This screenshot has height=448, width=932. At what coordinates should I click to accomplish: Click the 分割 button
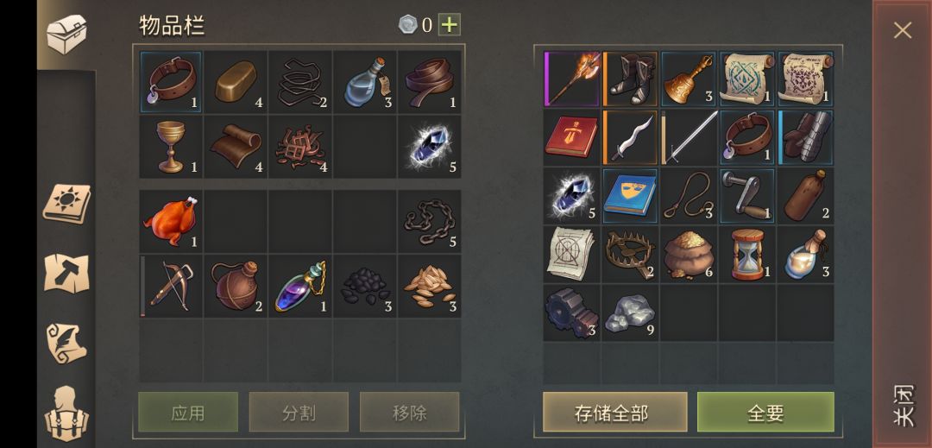tap(299, 412)
